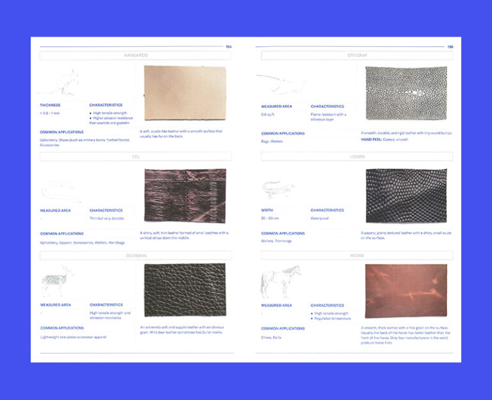Viewport: 492px width, 400px height.
Task: Click the Eel section title bar
Action: pos(136,156)
